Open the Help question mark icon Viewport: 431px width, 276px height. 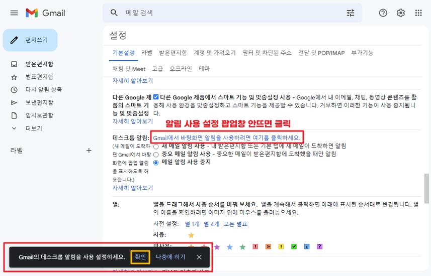(383, 13)
